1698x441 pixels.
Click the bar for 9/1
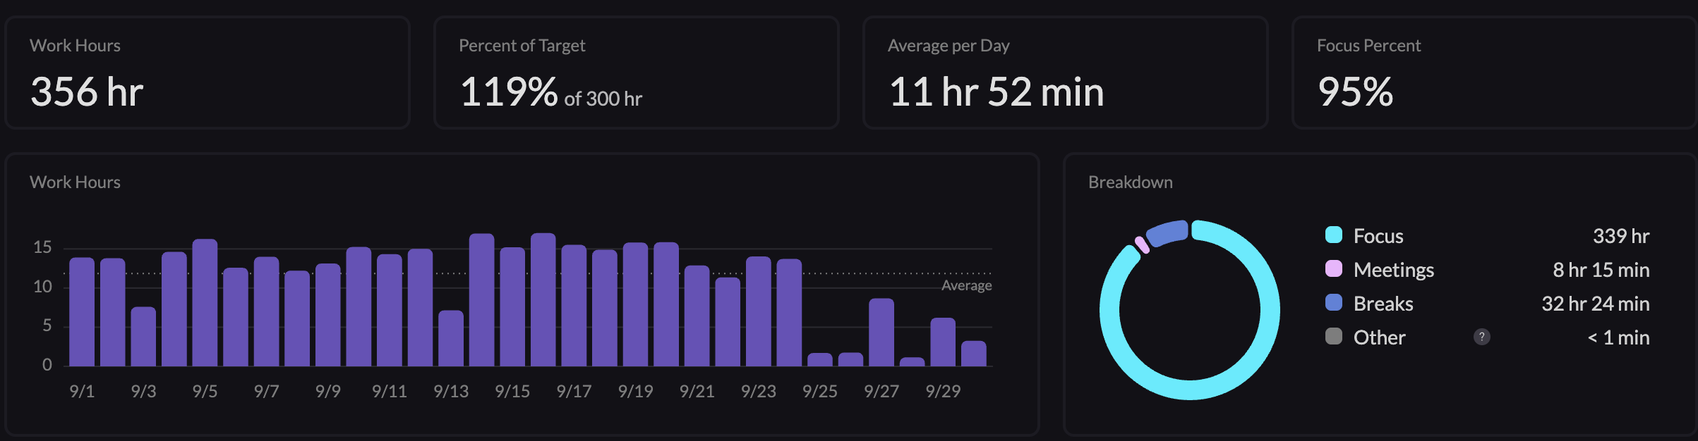[82, 312]
